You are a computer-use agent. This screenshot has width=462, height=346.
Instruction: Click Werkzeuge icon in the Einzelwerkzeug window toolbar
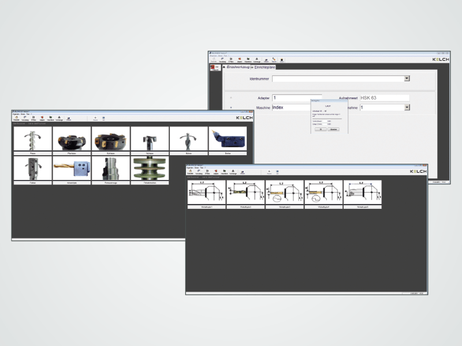pyautogui.click(x=256, y=60)
